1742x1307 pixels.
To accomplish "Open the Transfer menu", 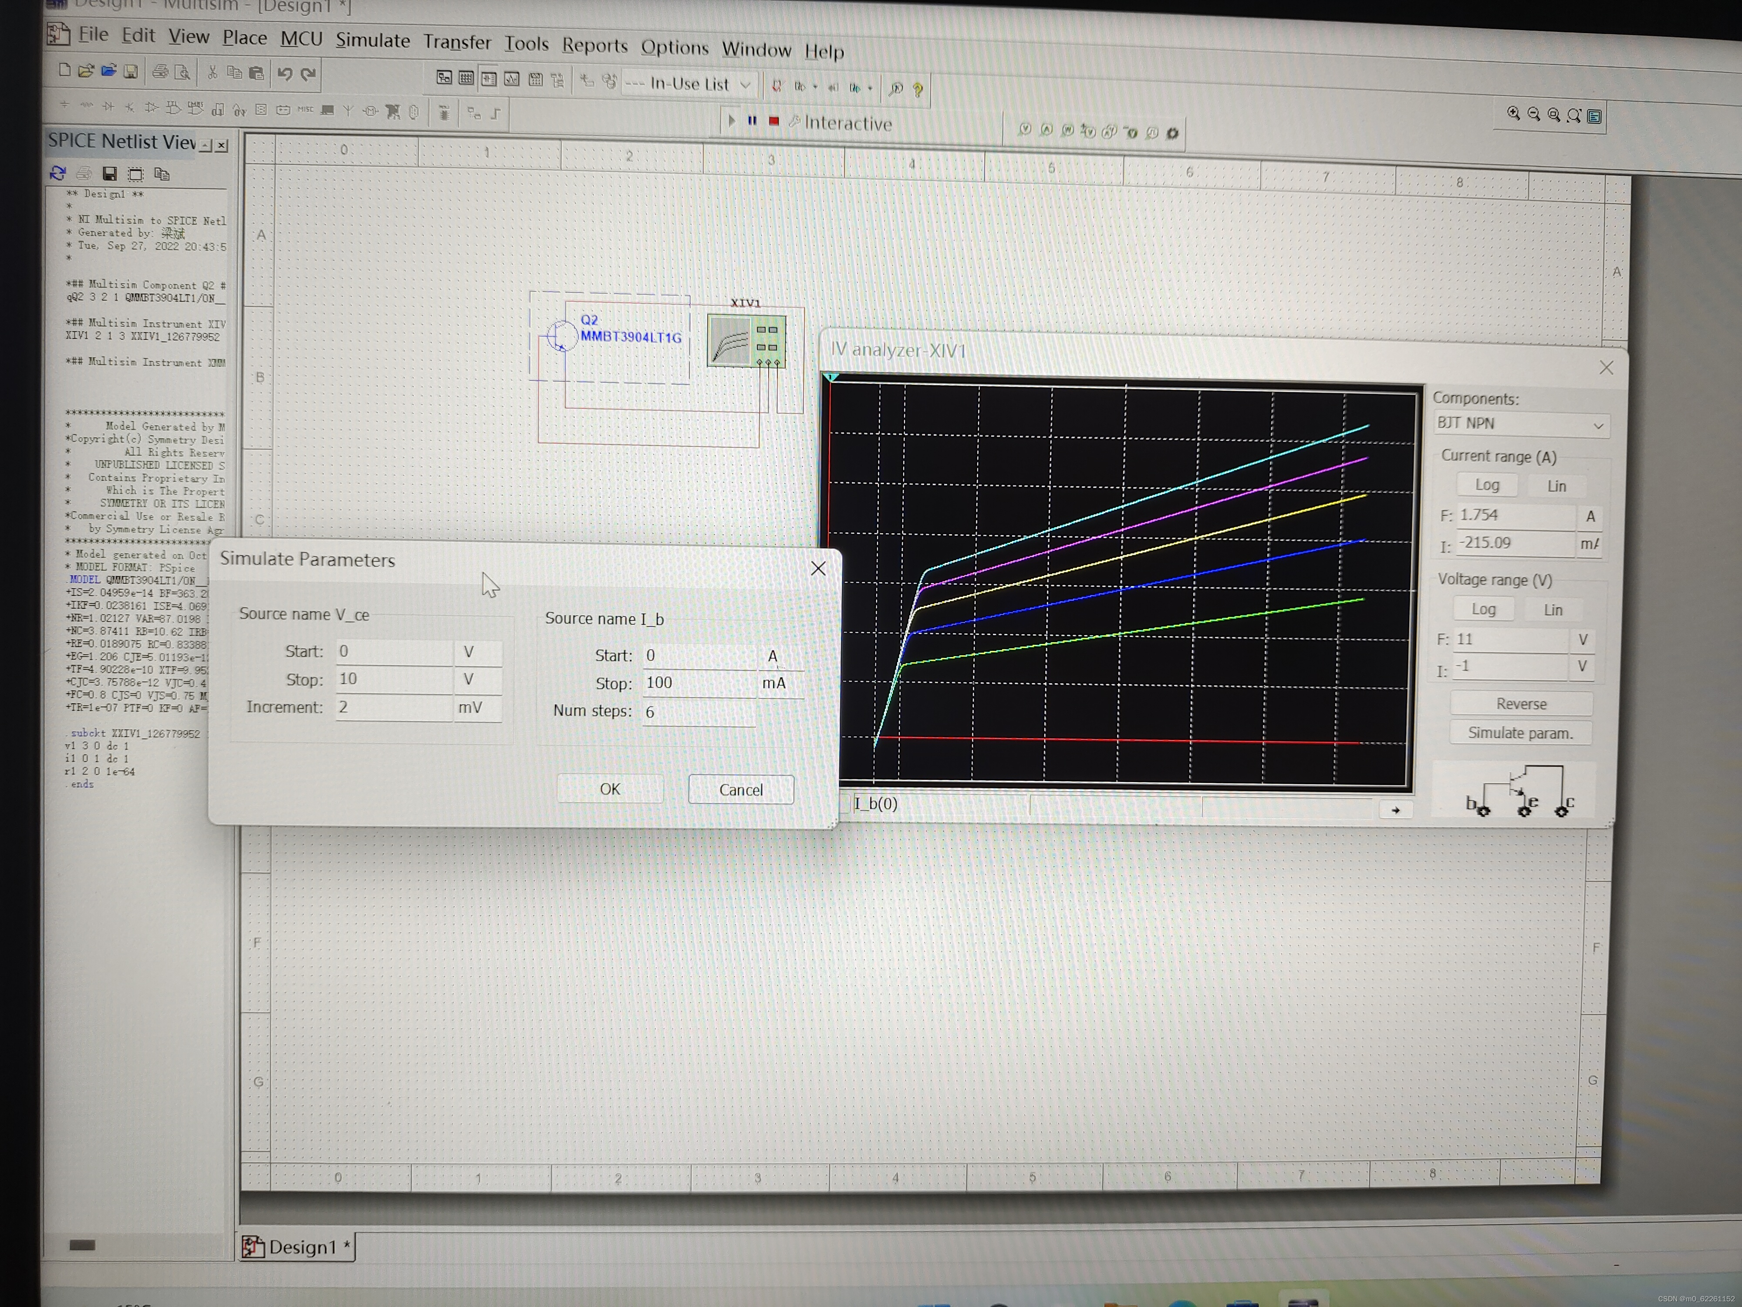I will [457, 42].
